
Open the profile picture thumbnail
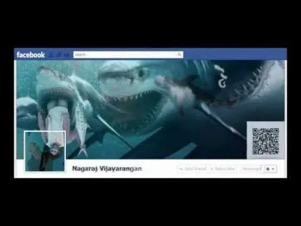pyautogui.click(x=45, y=151)
